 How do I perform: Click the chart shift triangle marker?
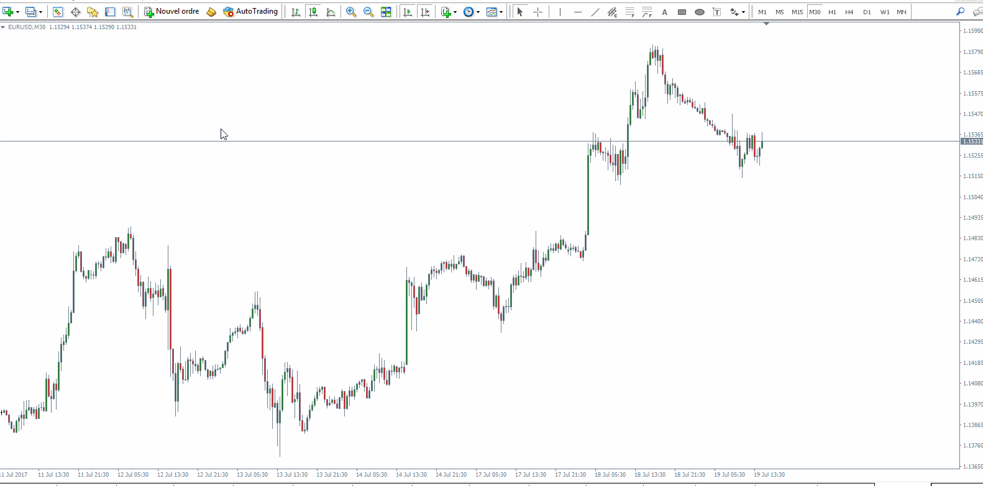(766, 24)
